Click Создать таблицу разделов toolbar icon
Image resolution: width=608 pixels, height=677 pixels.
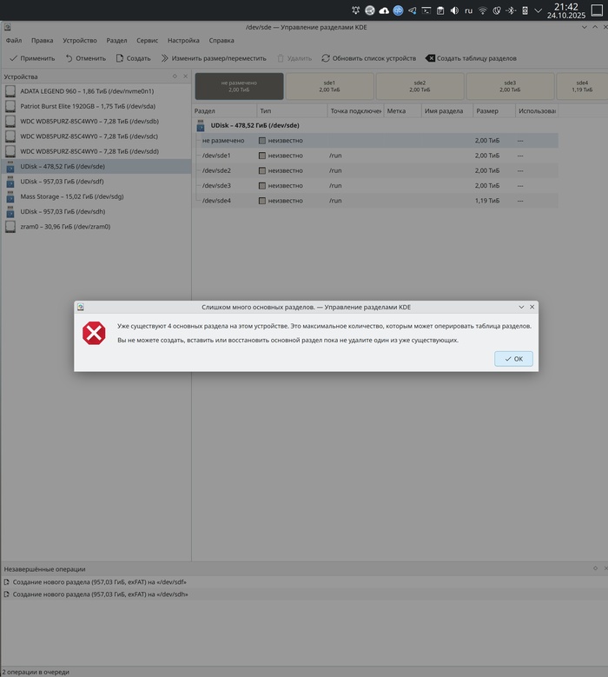click(430, 58)
